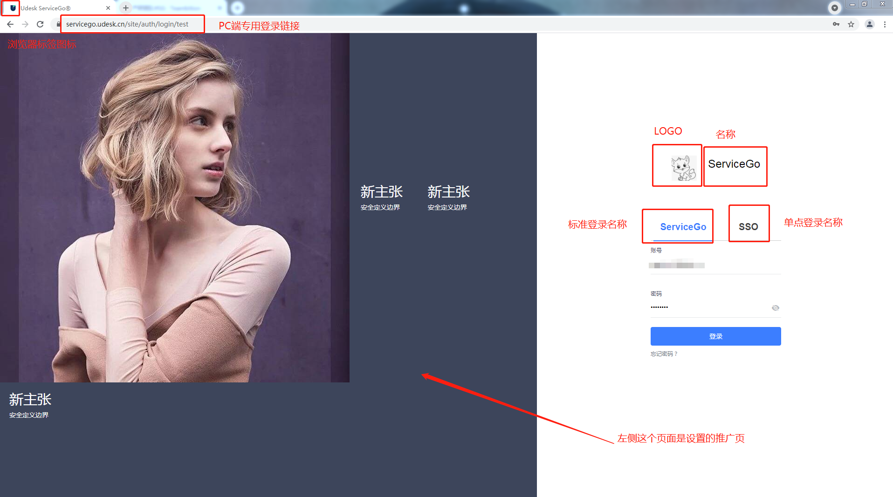This screenshot has height=497, width=893.
Task: Open Chrome three-dot menu
Action: click(x=885, y=24)
